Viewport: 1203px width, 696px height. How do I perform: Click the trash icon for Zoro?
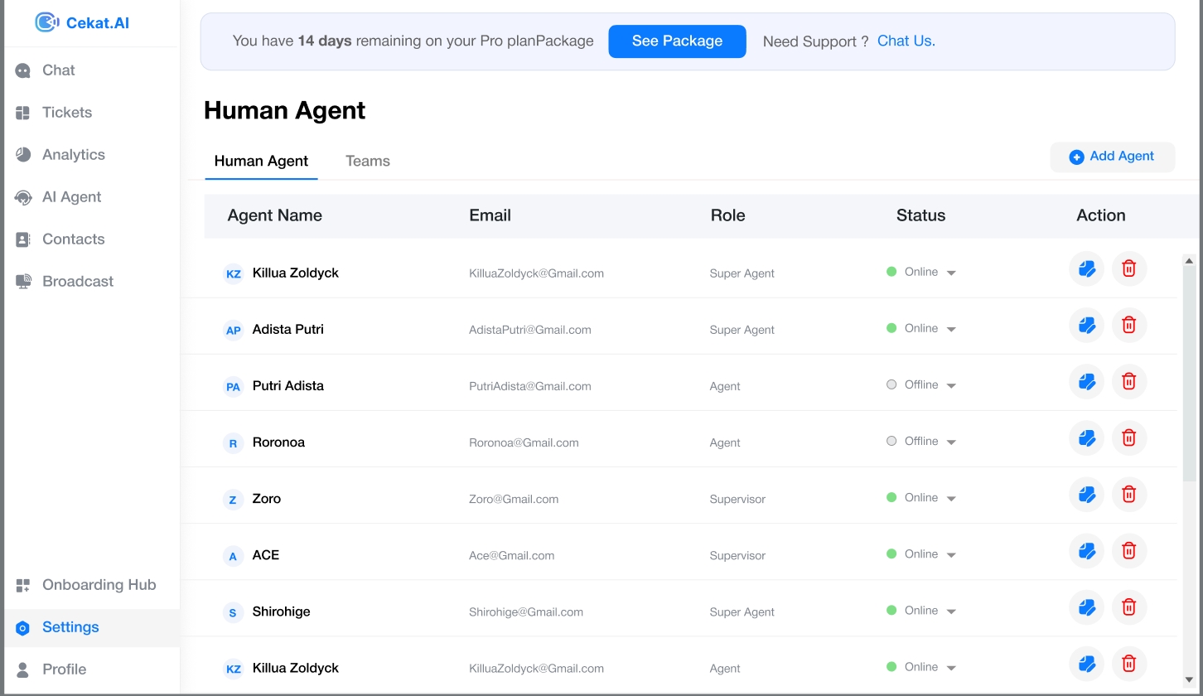(1128, 495)
